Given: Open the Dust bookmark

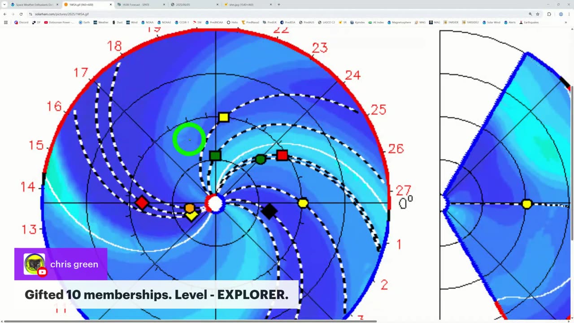Looking at the screenshot, I should pos(117,22).
